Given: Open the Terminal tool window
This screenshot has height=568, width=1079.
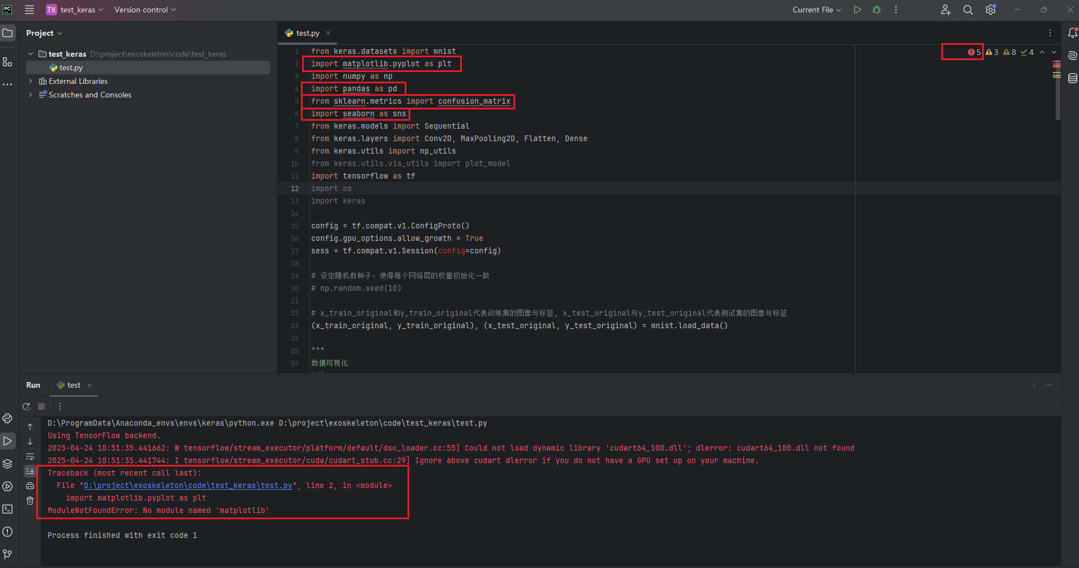Looking at the screenshot, I should (x=7, y=509).
